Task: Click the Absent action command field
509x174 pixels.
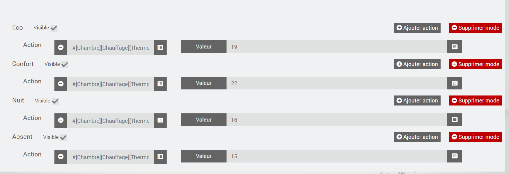Action: (110, 157)
